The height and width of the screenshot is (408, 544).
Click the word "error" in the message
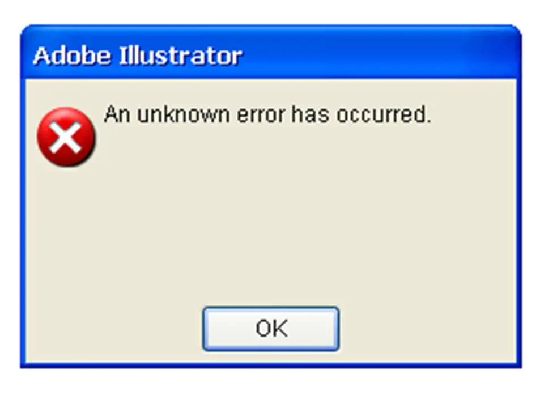point(261,116)
